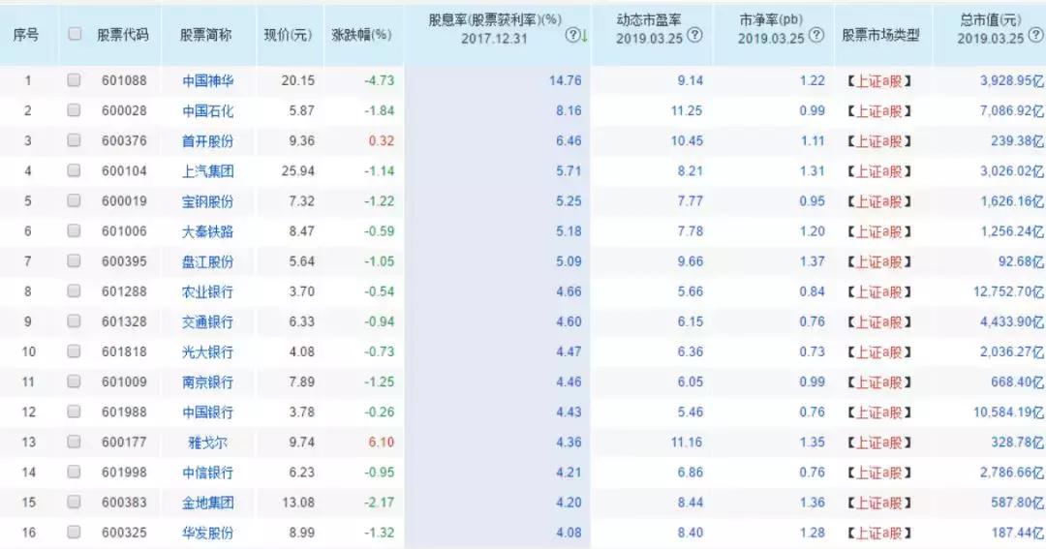Select checkbox for row 600376
This screenshot has height=549, width=1046.
(x=74, y=140)
